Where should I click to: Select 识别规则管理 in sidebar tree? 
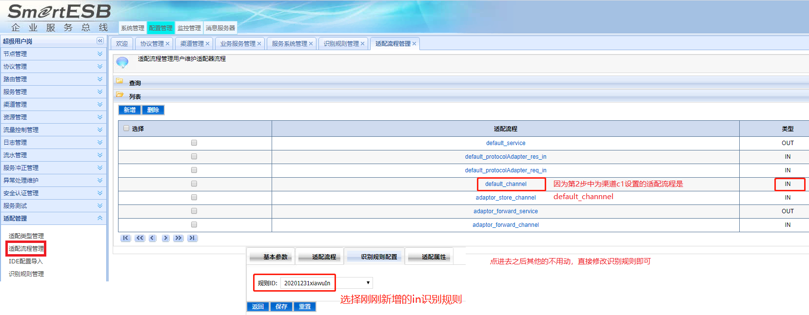coord(26,274)
